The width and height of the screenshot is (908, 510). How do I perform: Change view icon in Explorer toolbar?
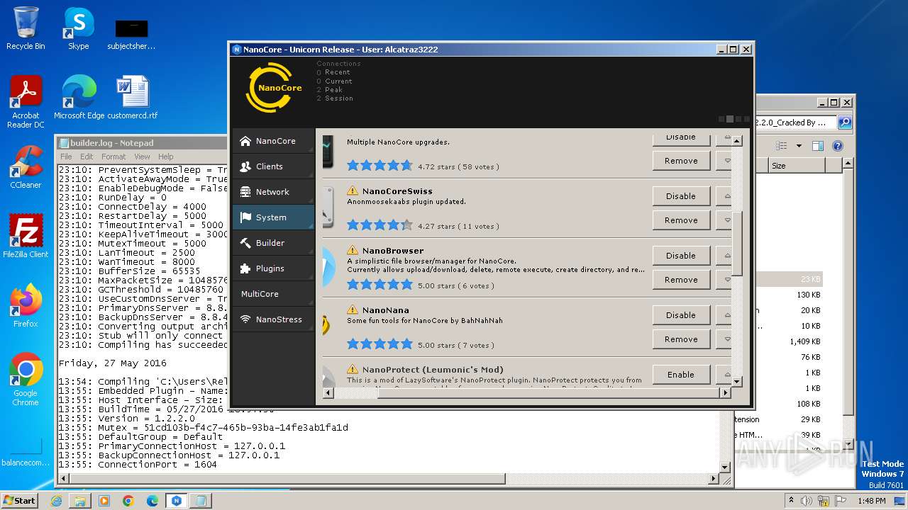click(x=781, y=146)
